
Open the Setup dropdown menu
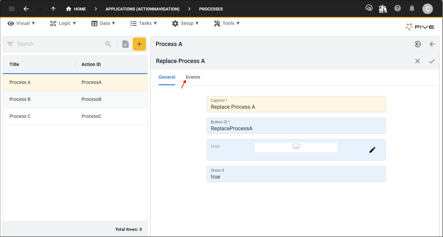point(185,23)
